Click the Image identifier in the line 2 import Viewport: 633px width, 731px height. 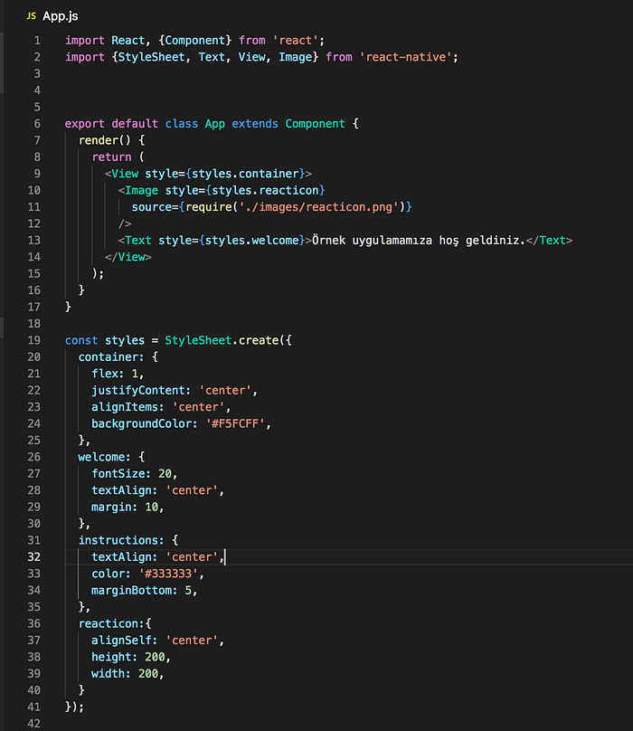296,57
